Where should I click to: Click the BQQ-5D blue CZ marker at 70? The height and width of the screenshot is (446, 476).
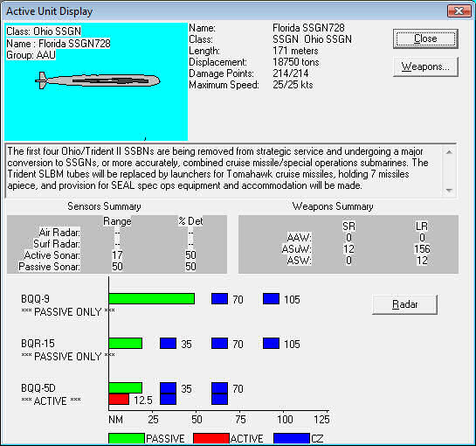point(219,394)
